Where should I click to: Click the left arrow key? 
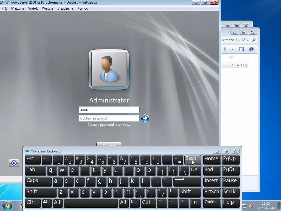(162, 203)
